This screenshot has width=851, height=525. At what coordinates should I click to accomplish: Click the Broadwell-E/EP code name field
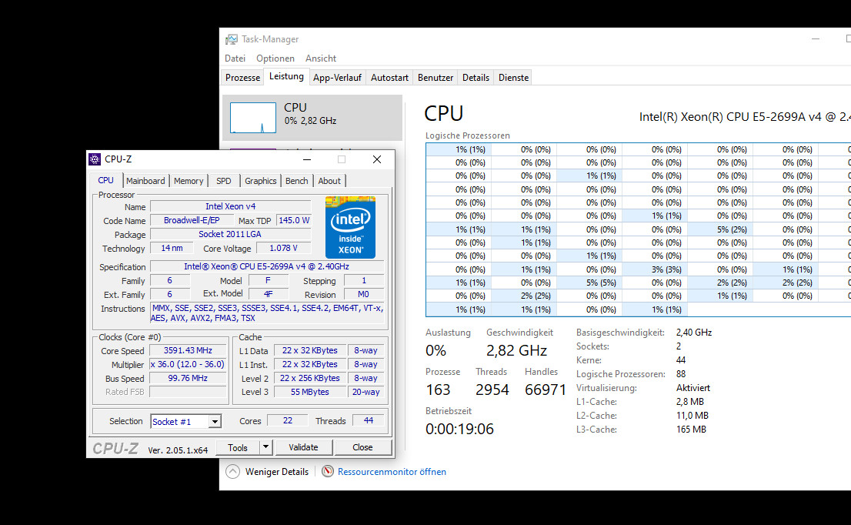(192, 220)
